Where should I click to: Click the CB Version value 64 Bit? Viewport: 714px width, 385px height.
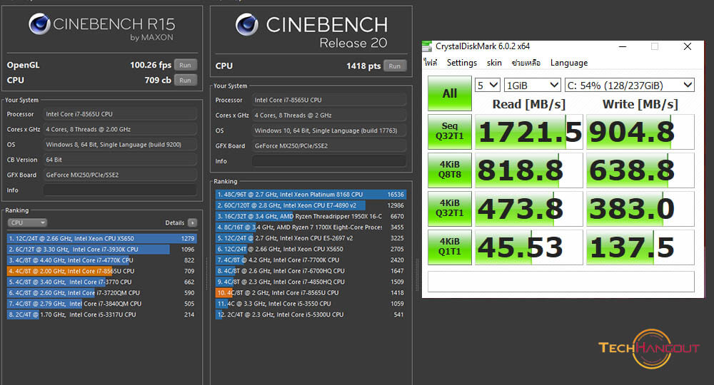120,160
